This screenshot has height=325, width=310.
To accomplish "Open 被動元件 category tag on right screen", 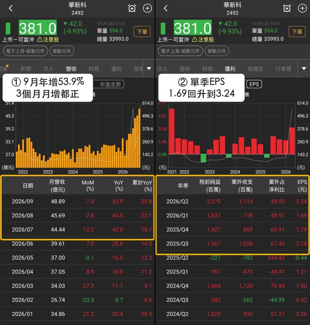I will (216, 51).
